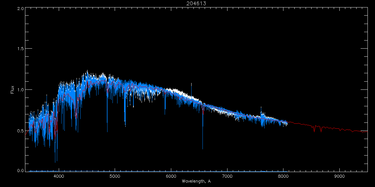This screenshot has width=375, height=187.
Task: Click the 8000 wavelength tick label
Action: point(283,176)
